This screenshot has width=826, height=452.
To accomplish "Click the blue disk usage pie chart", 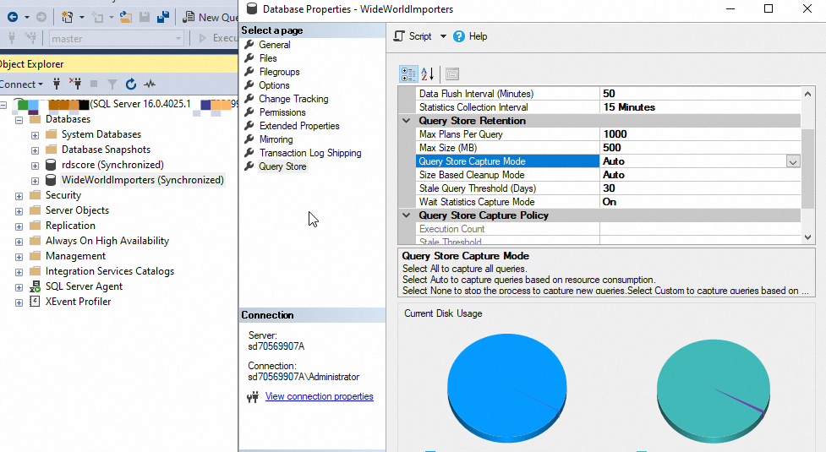I will [506, 389].
